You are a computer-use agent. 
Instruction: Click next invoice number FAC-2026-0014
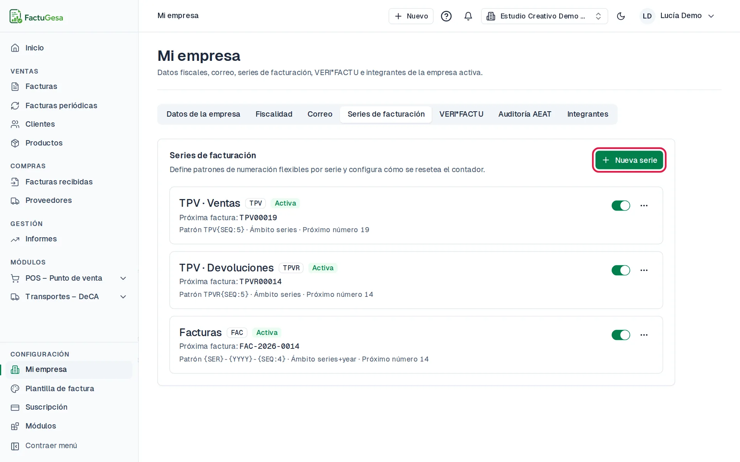pos(269,346)
